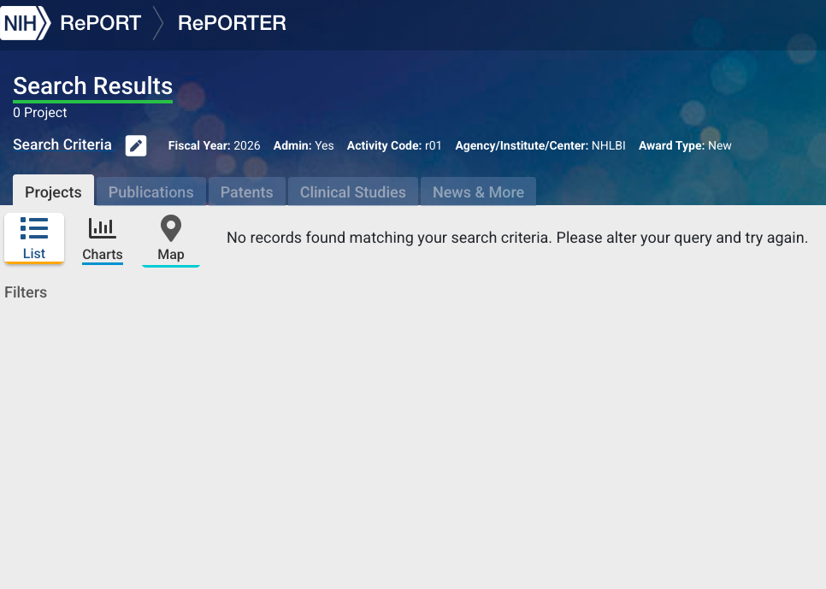Screen dimensions: 826x589
Task: Select the List view icon
Action: (34, 229)
